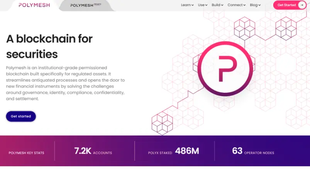
Task: Click the 'A blockchain for securities' headline
Action: (x=49, y=46)
